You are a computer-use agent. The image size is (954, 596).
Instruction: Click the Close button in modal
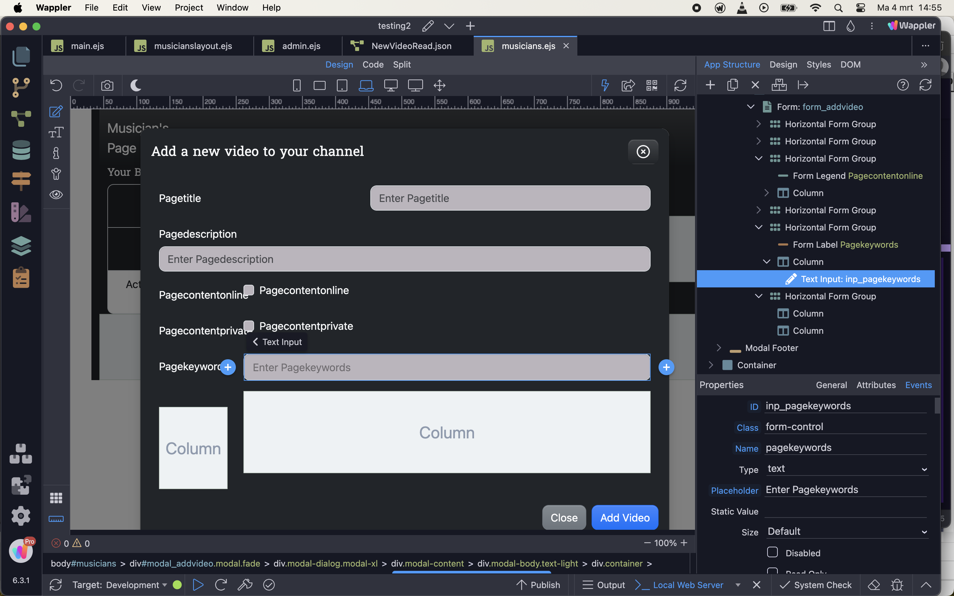point(564,518)
